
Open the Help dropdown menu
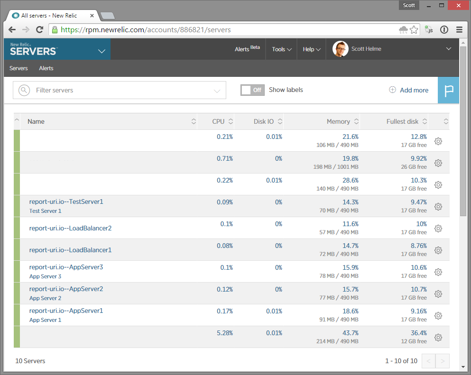tap(312, 49)
